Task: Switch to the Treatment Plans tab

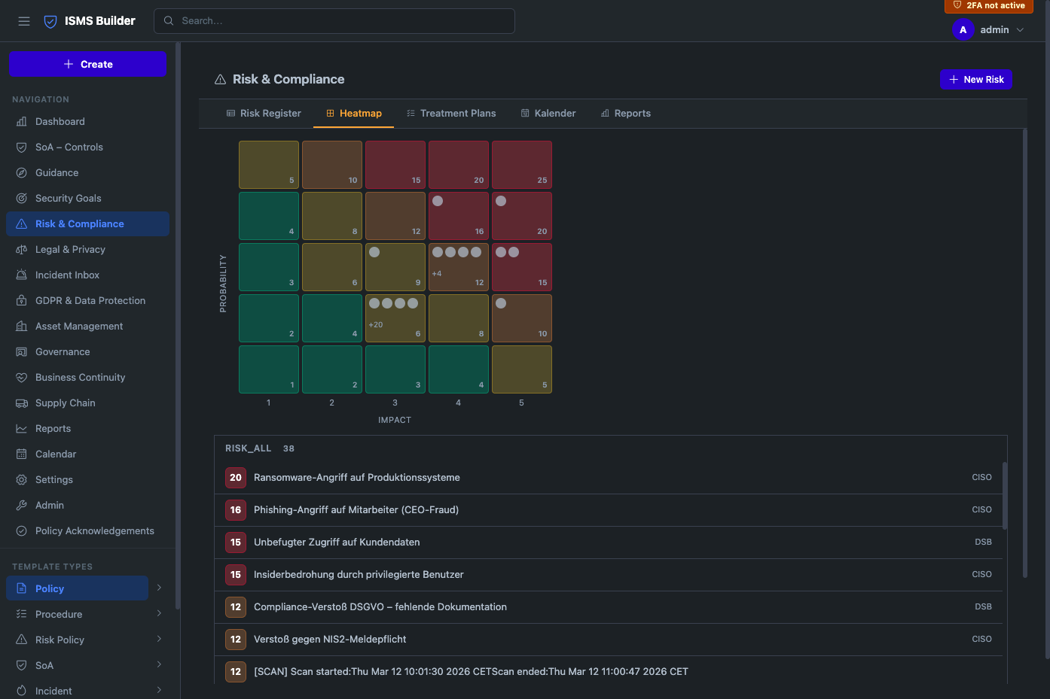Action: pyautogui.click(x=451, y=113)
